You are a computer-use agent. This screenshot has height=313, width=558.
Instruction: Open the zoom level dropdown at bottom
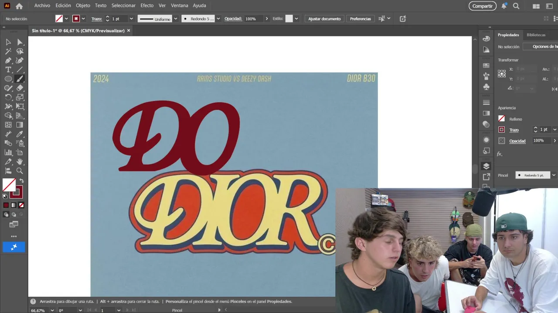(52, 310)
